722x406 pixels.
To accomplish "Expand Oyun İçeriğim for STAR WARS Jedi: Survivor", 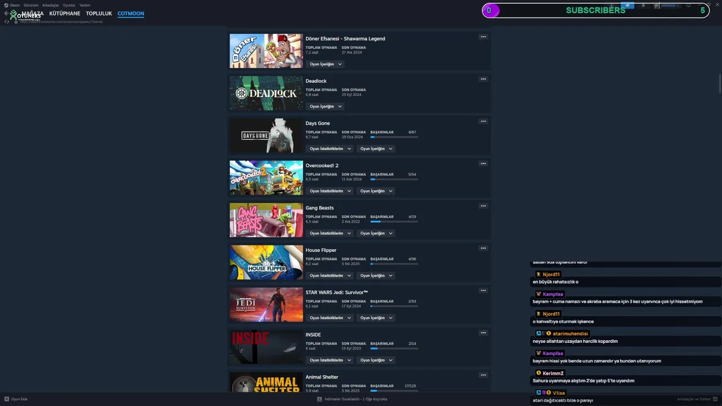I will tap(376, 318).
